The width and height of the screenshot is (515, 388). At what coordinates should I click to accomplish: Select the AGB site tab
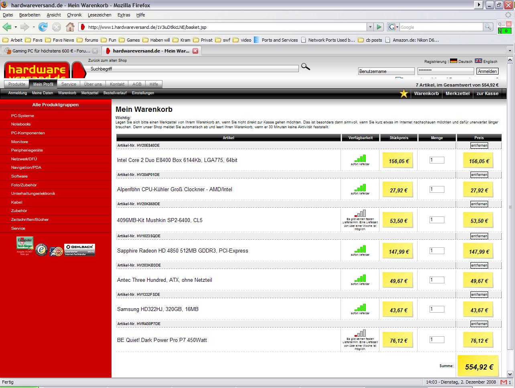pyautogui.click(x=137, y=84)
